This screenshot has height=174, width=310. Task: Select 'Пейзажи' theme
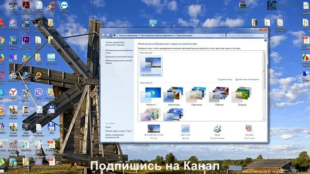219,97
